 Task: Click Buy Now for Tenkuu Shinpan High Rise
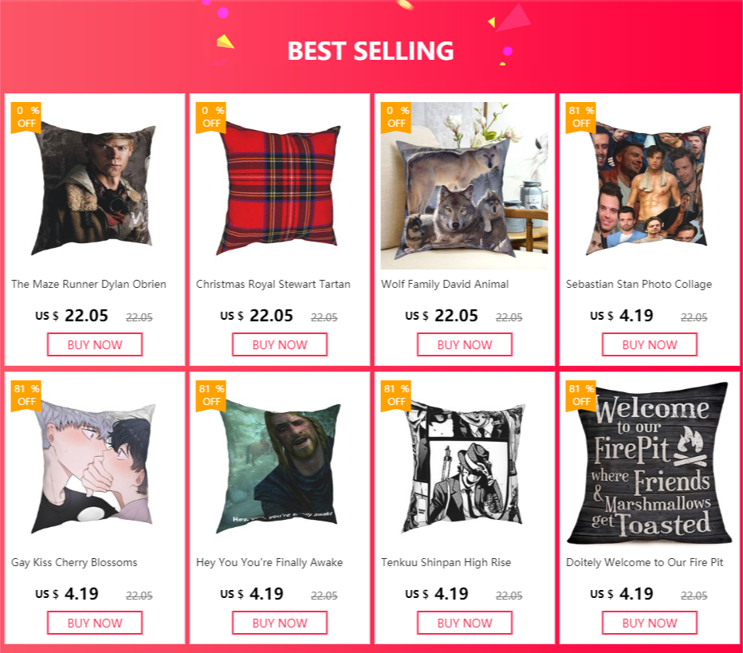[465, 623]
